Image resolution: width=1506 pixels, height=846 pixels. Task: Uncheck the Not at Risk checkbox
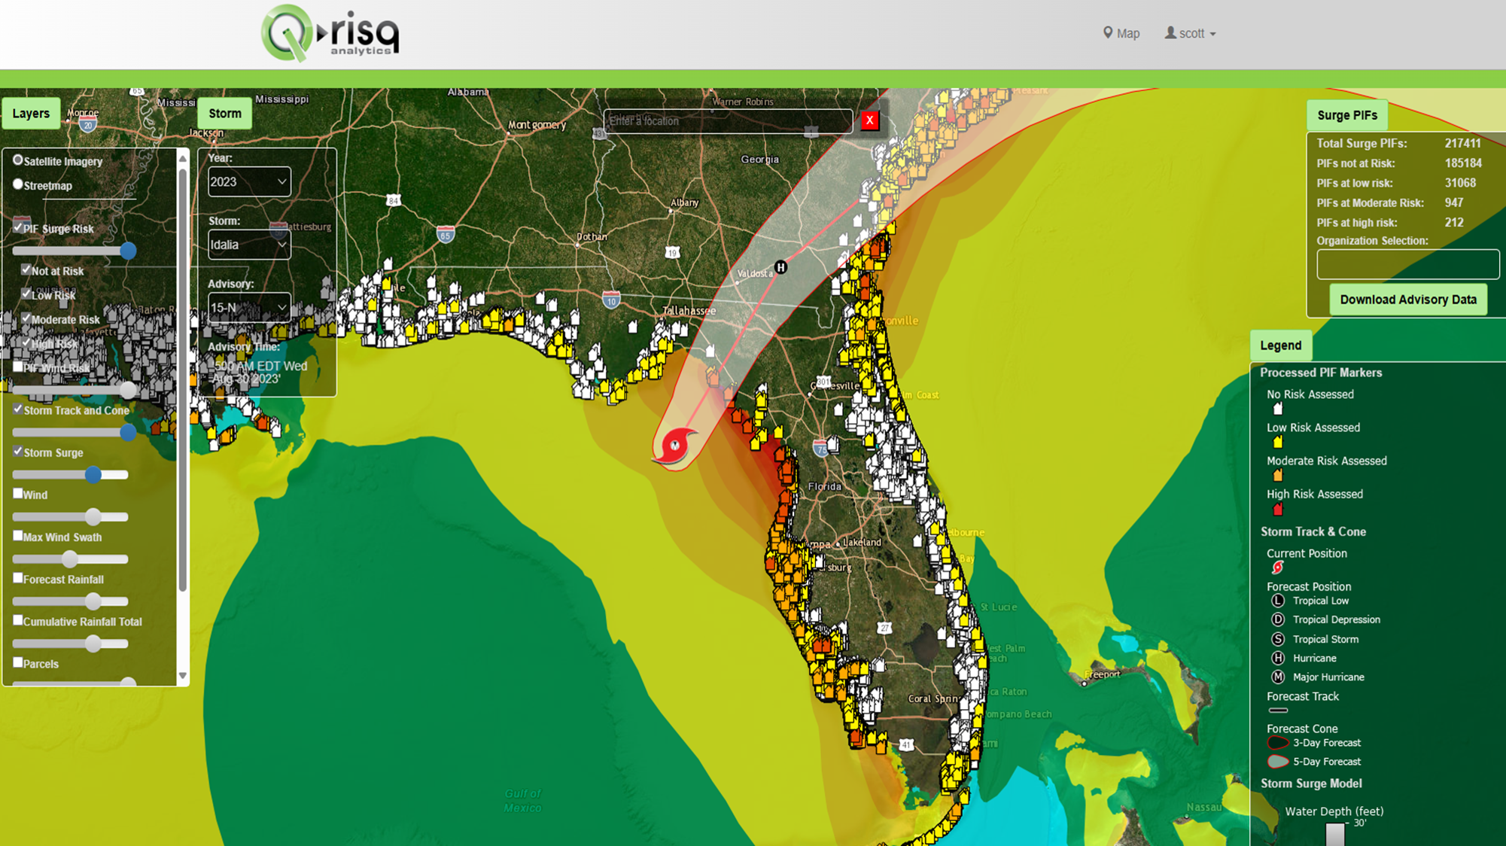(26, 269)
